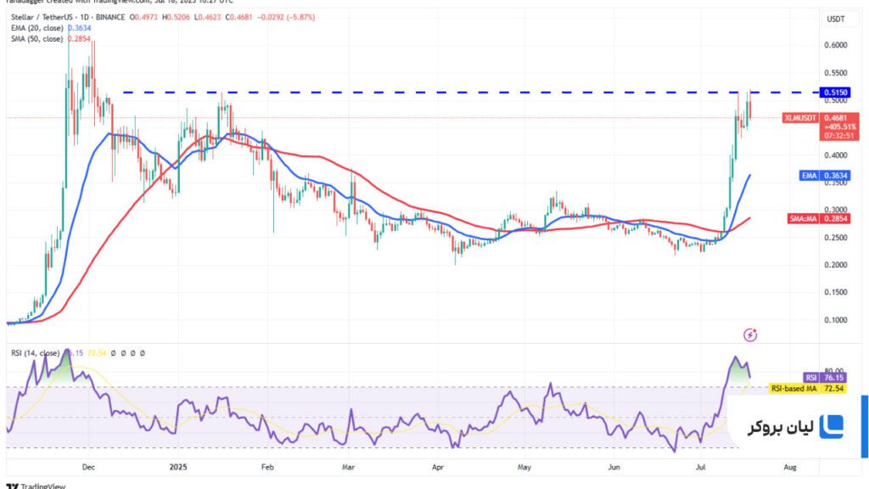Screen dimensions: 869x489
Task: Click the O0.4973 open value in header
Action: pos(143,17)
